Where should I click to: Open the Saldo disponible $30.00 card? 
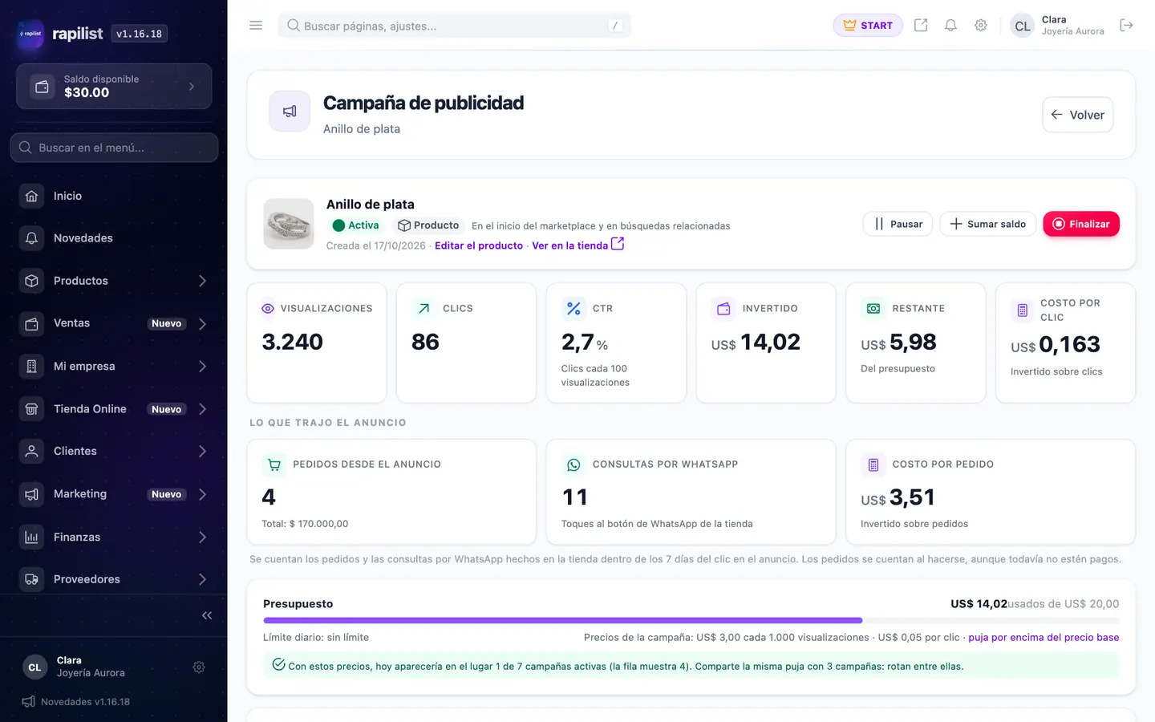[114, 86]
